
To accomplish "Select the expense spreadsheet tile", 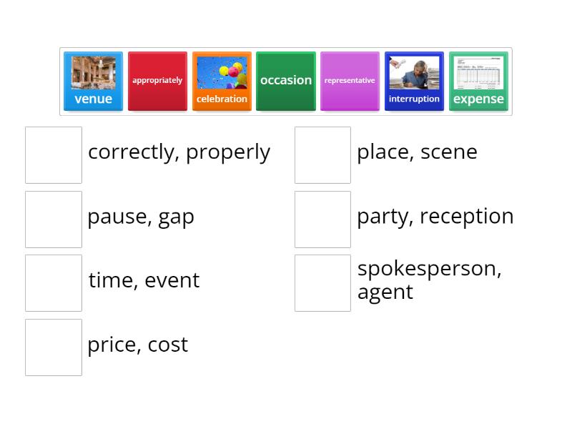I will (x=478, y=82).
